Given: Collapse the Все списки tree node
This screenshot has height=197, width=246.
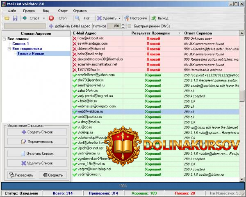Looking at the screenshot, I should click(x=4, y=39).
